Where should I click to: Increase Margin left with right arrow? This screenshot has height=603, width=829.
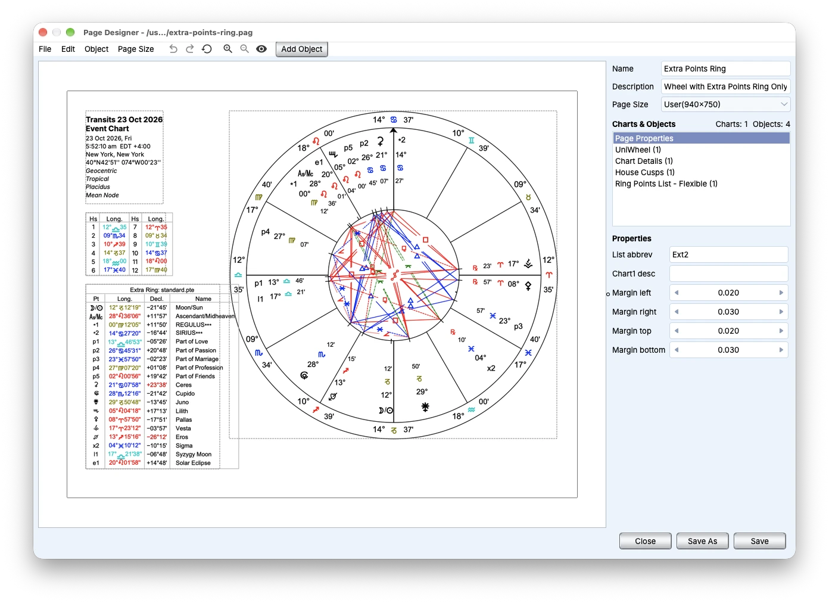781,293
